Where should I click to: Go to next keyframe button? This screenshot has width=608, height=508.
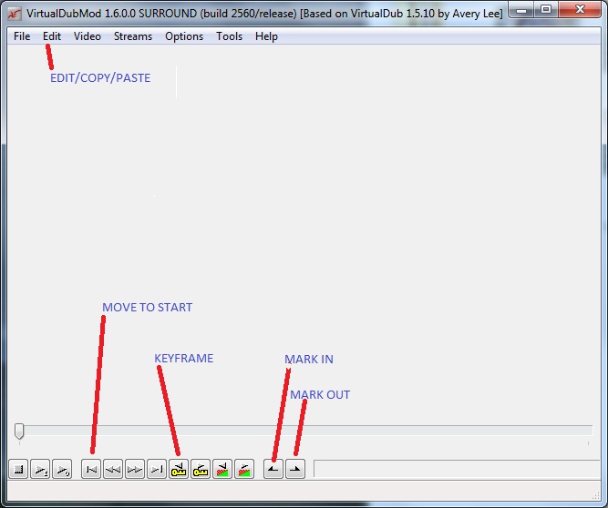click(201, 469)
